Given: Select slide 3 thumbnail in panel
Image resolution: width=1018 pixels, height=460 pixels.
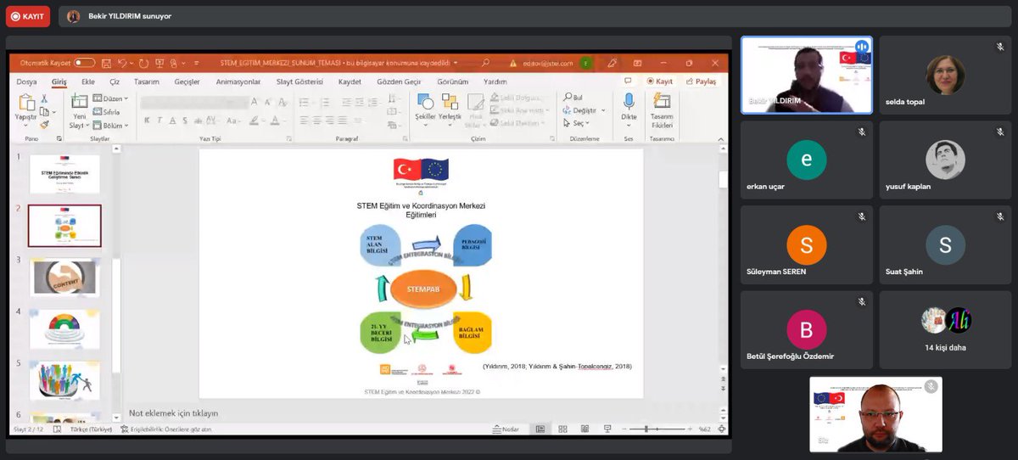Looking at the screenshot, I should 64,278.
